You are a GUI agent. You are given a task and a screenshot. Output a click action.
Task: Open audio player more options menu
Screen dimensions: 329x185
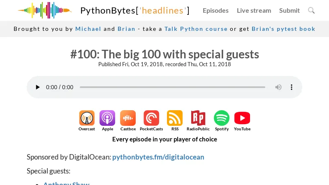pyautogui.click(x=292, y=87)
